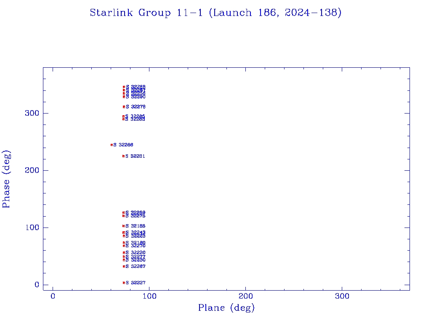Click the red marker beside S 32290
The image size is (431, 323).
point(124,97)
